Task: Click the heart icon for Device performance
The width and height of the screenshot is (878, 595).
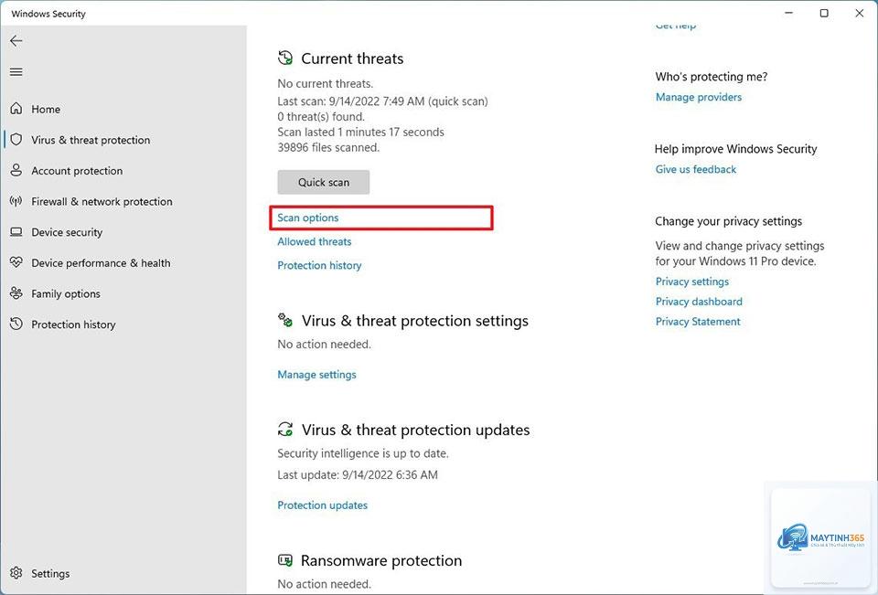Action: pos(16,262)
